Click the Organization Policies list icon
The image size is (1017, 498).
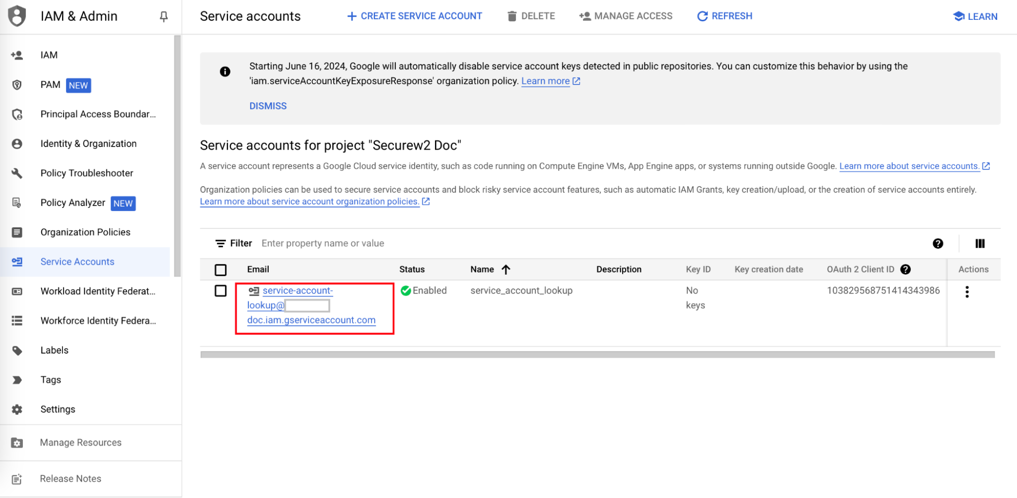point(17,232)
